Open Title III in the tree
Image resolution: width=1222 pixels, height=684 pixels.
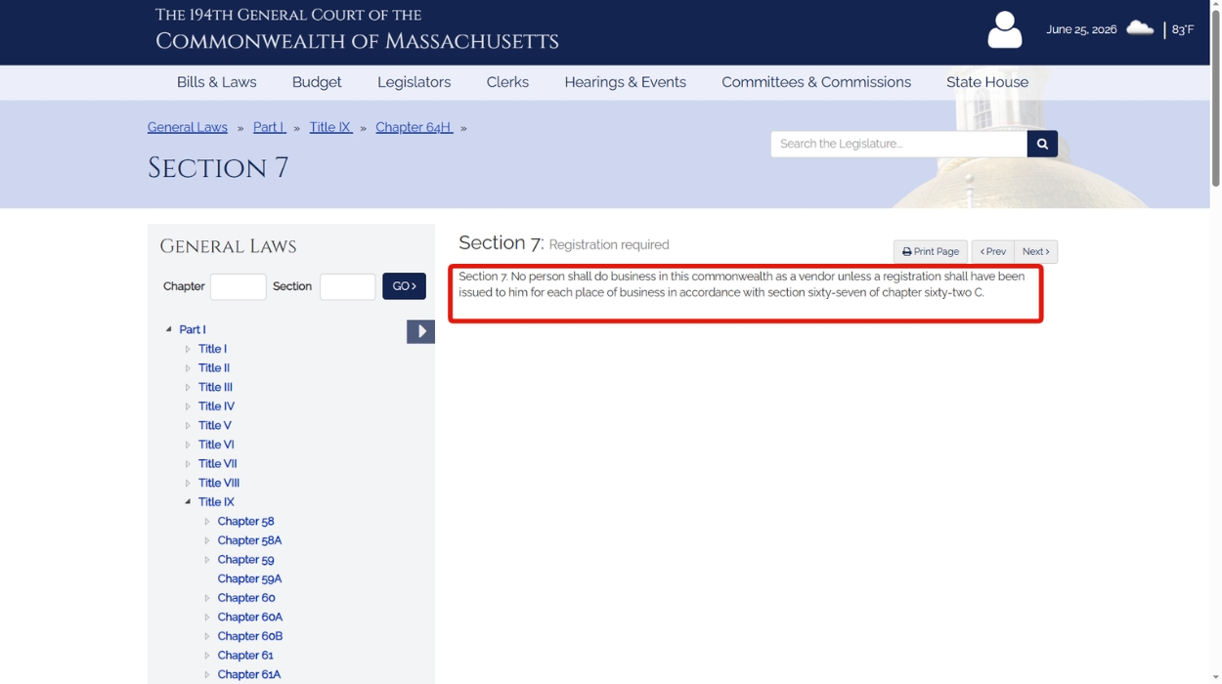pos(215,387)
